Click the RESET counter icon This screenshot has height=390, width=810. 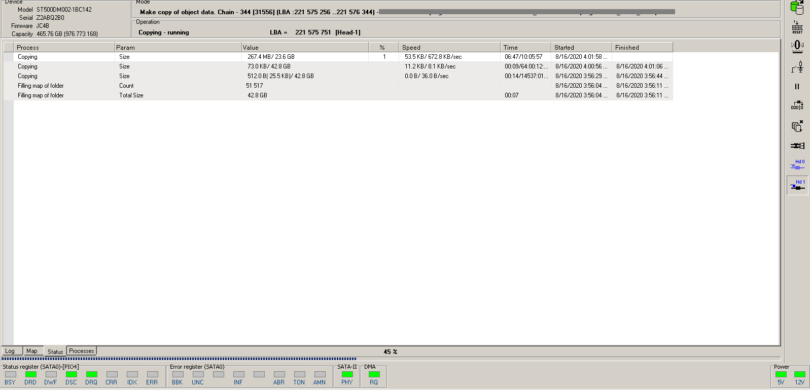(x=797, y=27)
